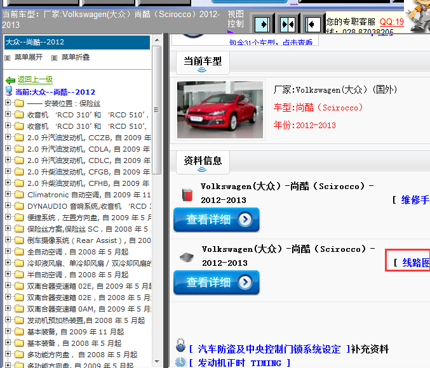Click the view control right-arrow icon
This screenshot has width=430, height=368.
pos(262,25)
